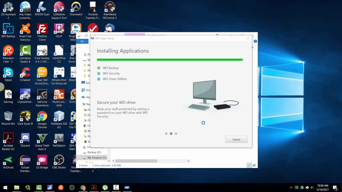Launch Discord desktop icon

click(25, 140)
